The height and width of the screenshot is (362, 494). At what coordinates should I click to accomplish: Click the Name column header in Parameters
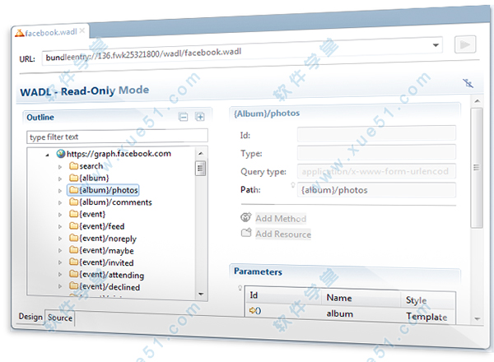(339, 298)
